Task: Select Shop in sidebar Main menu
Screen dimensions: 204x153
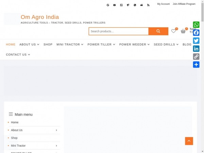Action: click(14, 138)
